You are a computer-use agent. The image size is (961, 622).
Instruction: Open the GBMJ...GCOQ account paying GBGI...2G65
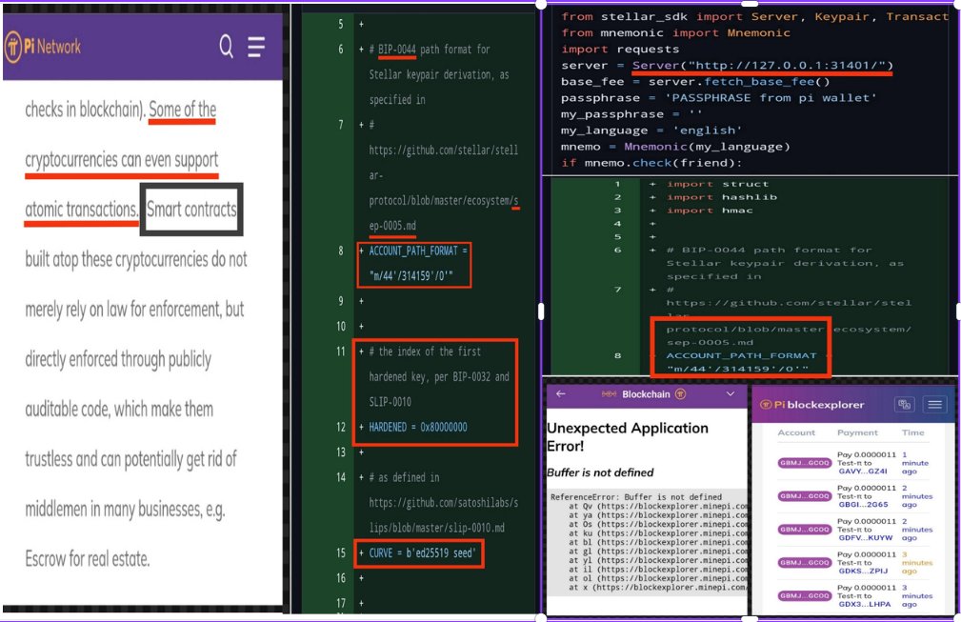804,495
